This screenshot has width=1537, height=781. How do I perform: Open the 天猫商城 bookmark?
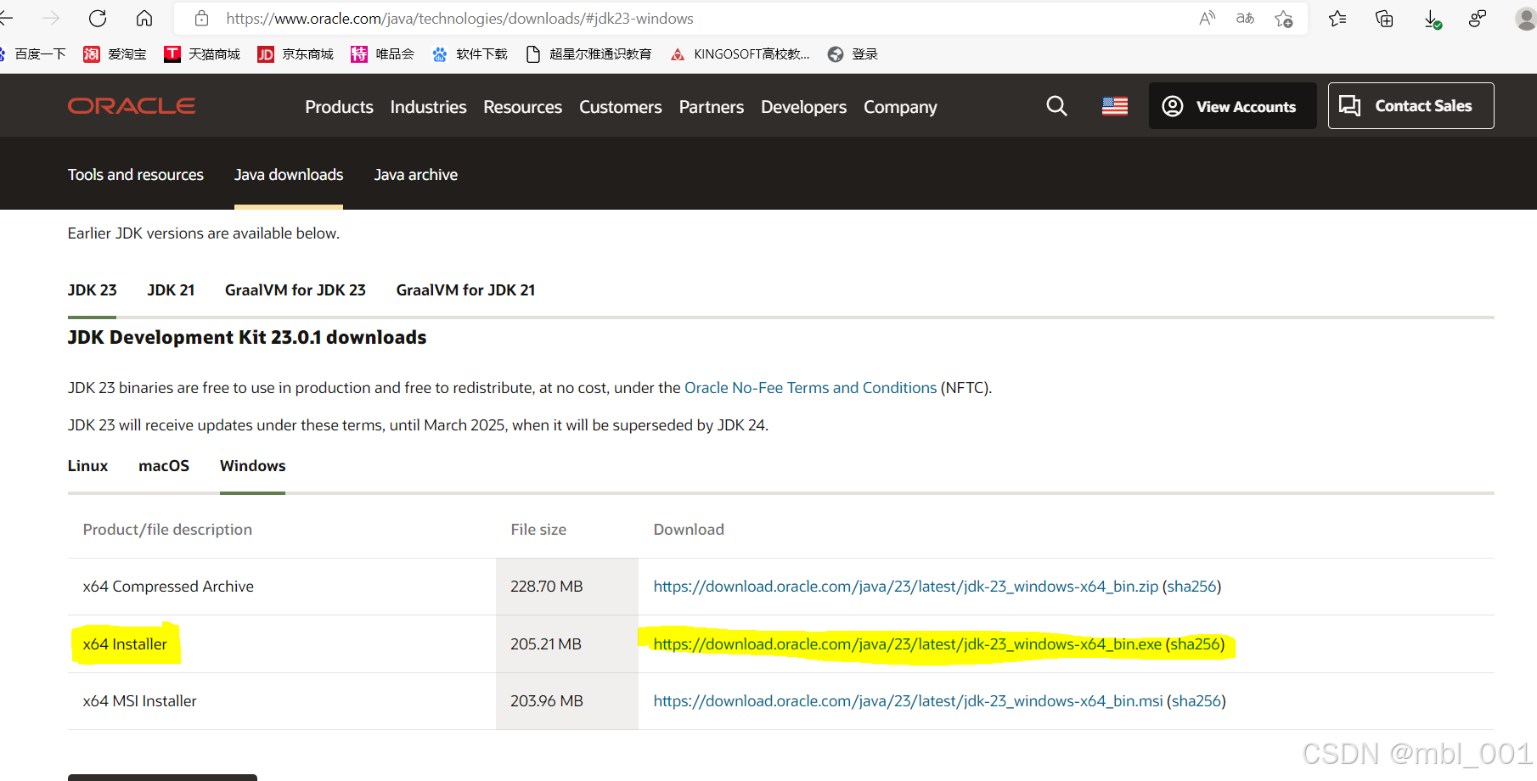pyautogui.click(x=202, y=54)
